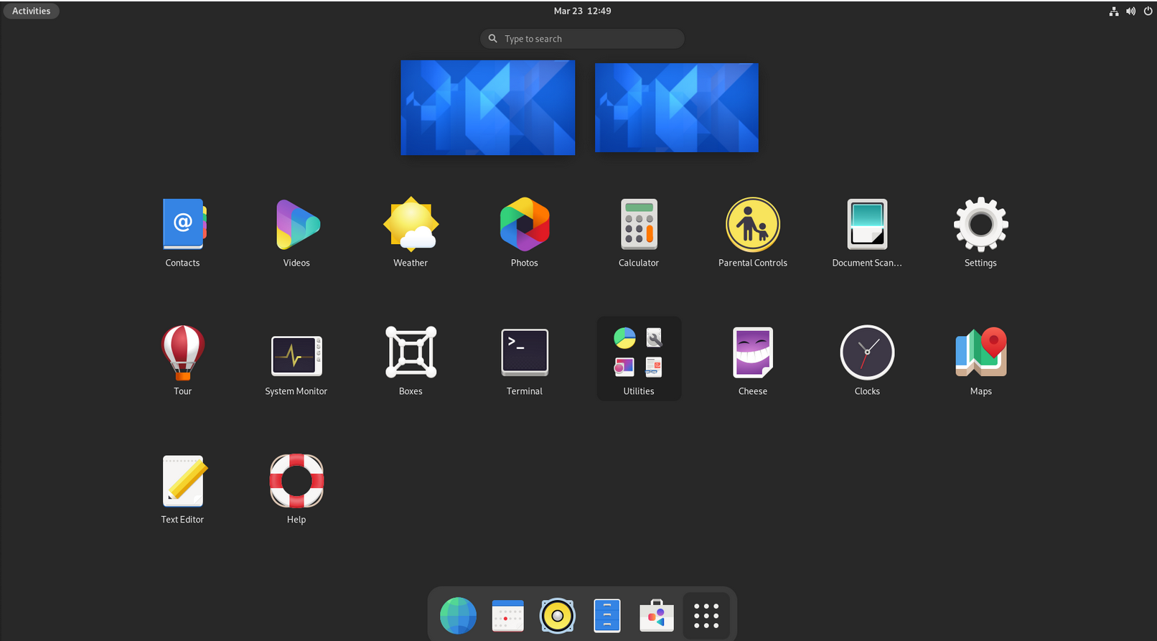Screen dimensions: 1157x641
Task: Switch to the second workspace thumbnail
Action: tap(676, 108)
